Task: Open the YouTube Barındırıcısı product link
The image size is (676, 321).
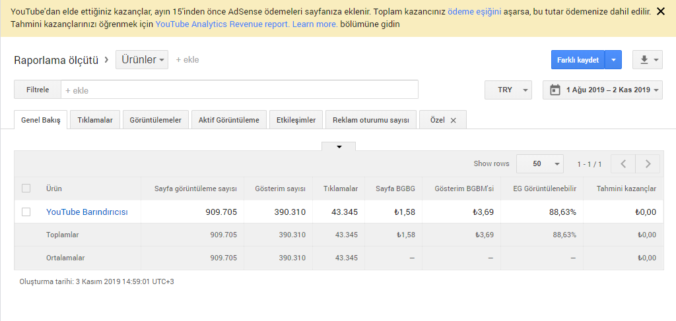Action: coord(86,212)
